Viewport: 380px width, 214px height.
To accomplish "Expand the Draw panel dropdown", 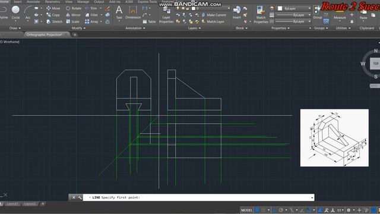I will click(x=15, y=28).
